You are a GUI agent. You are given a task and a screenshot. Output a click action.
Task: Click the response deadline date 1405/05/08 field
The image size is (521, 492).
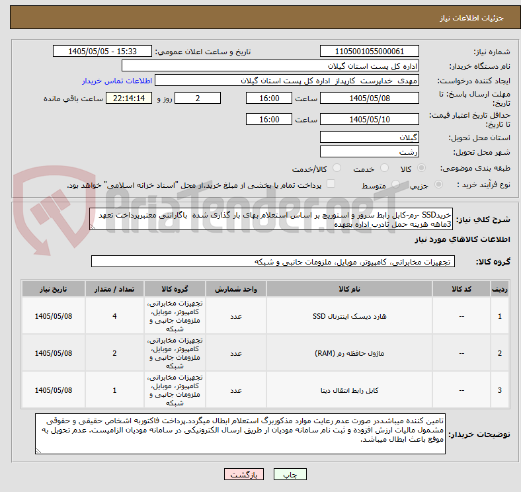click(x=369, y=98)
